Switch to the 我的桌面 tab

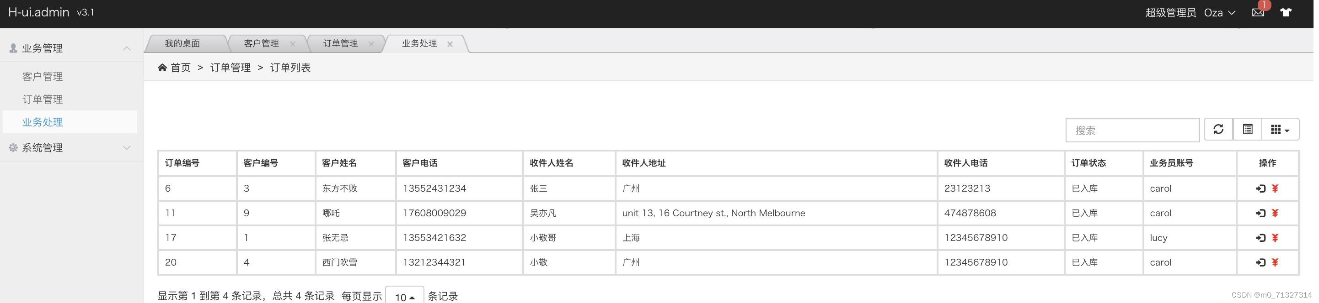[x=182, y=43]
